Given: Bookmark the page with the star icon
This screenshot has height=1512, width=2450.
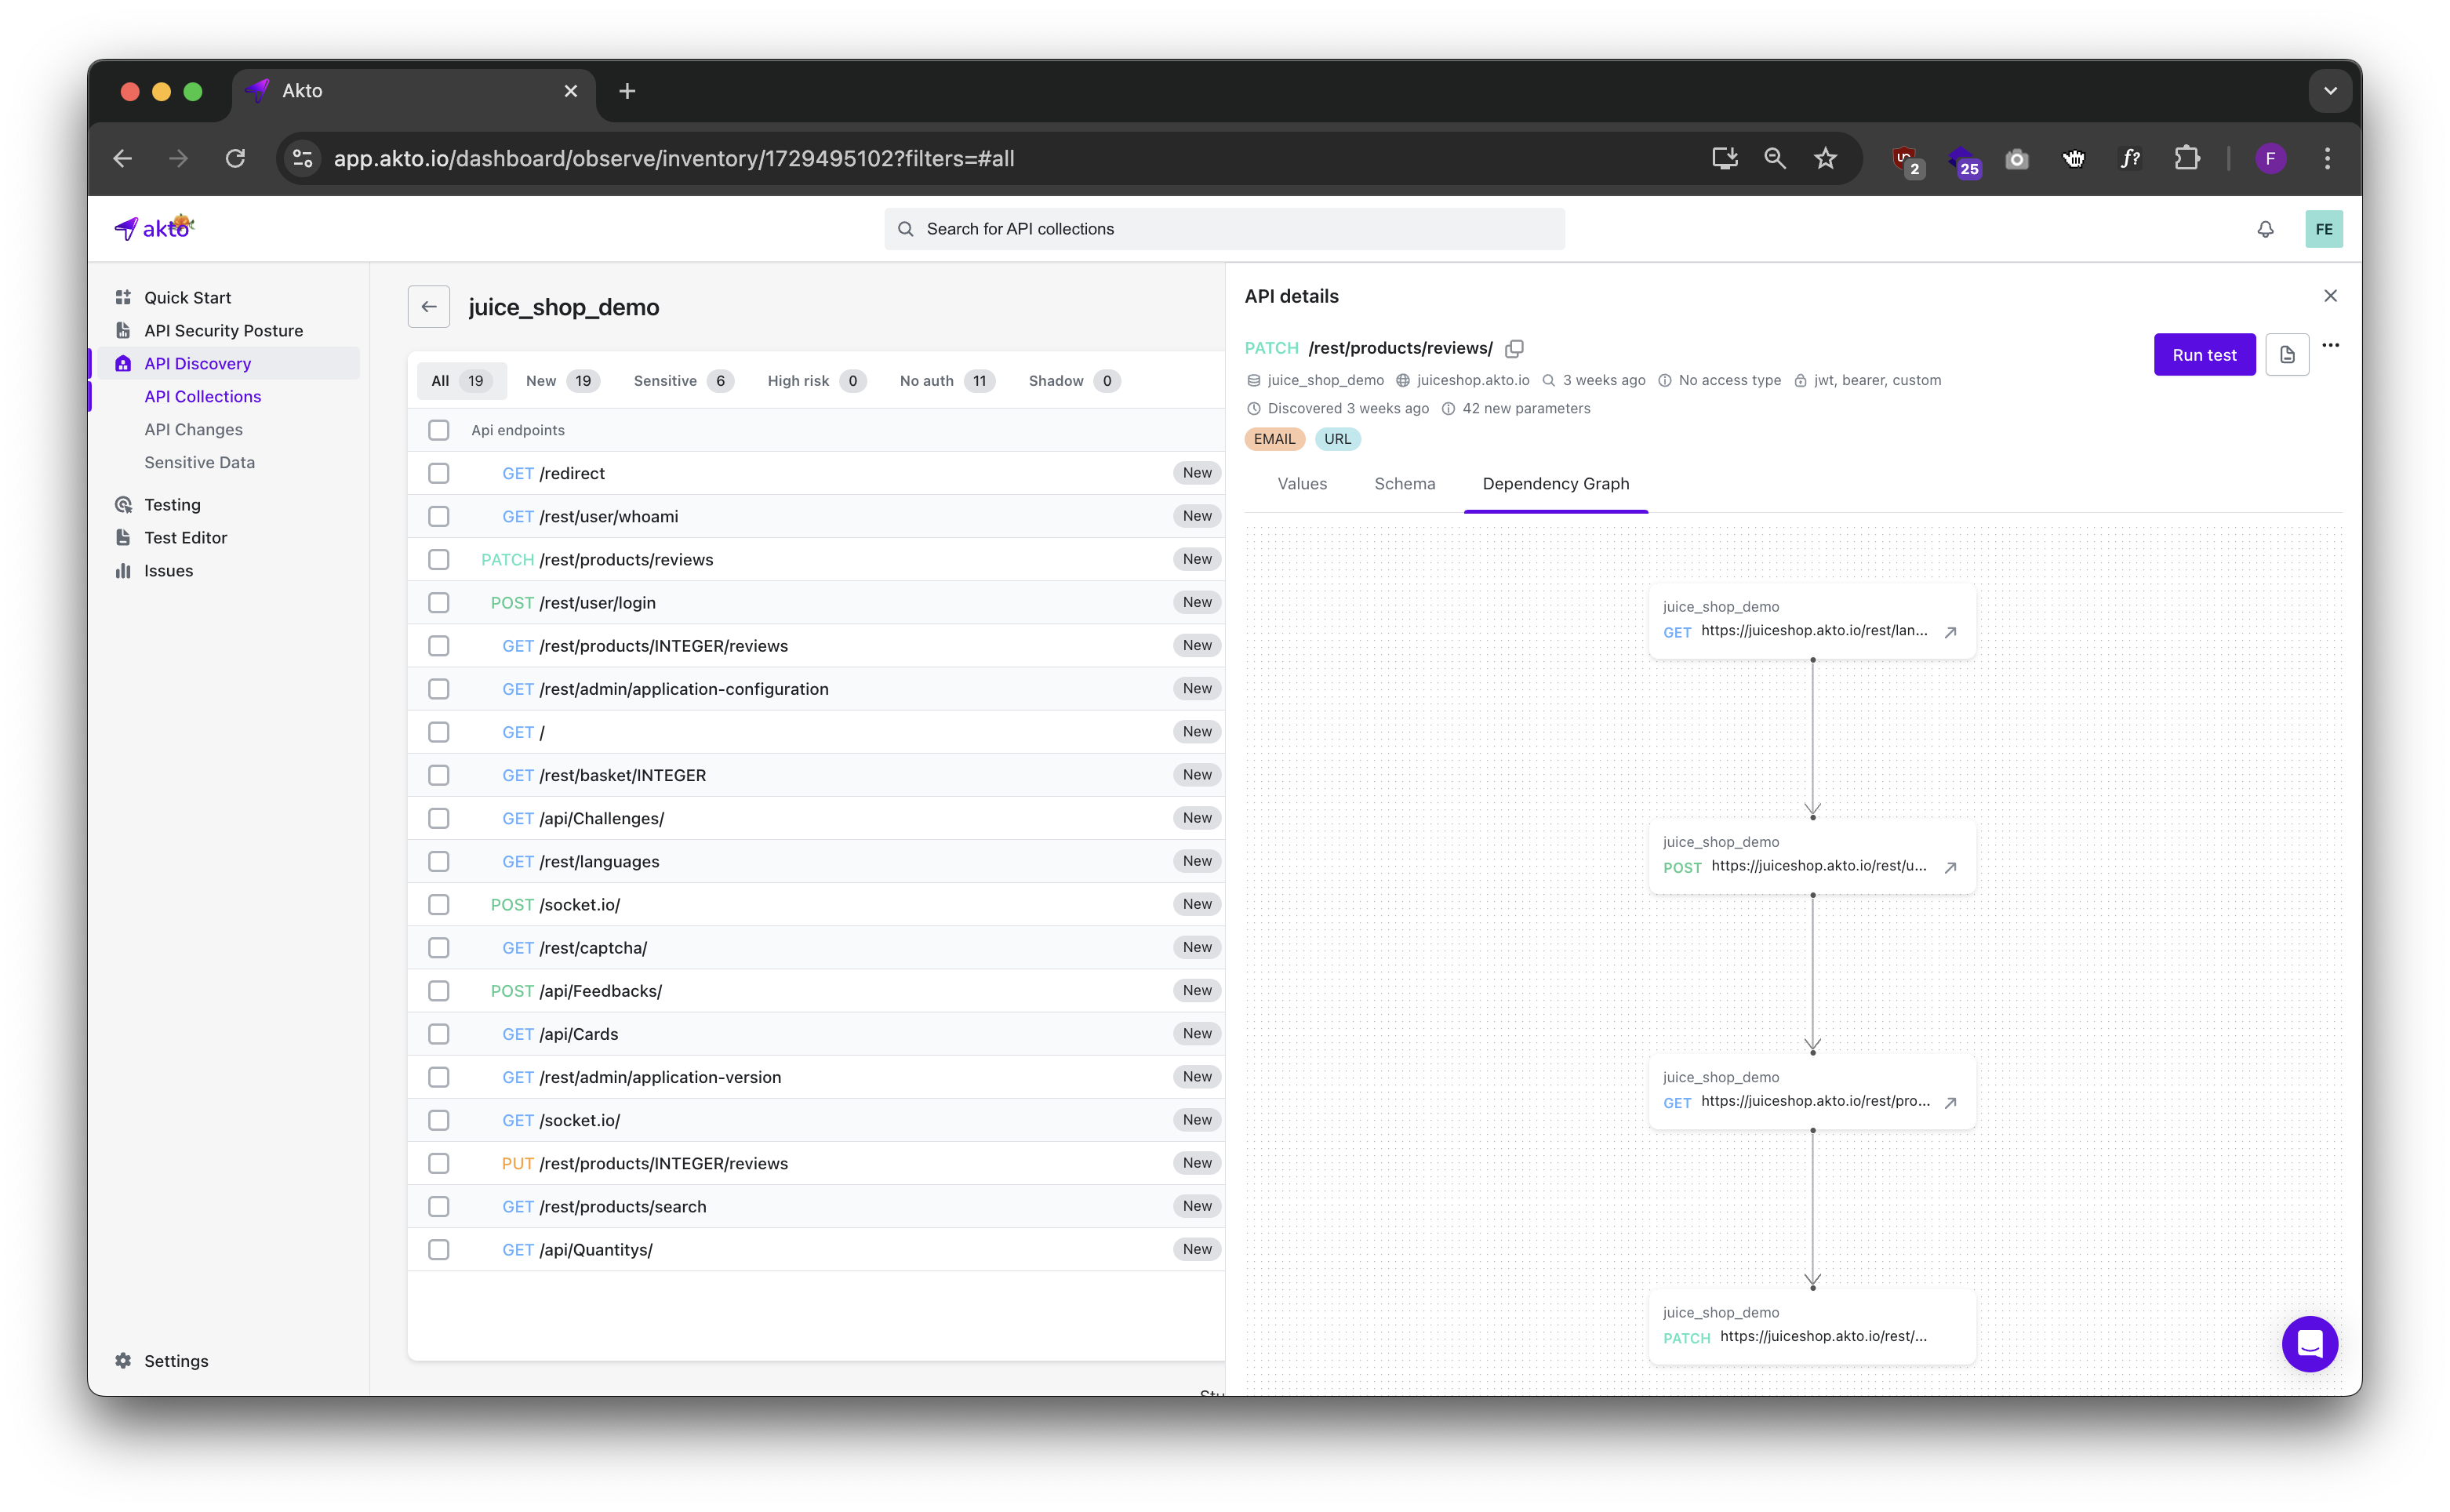Looking at the screenshot, I should click(x=1825, y=158).
